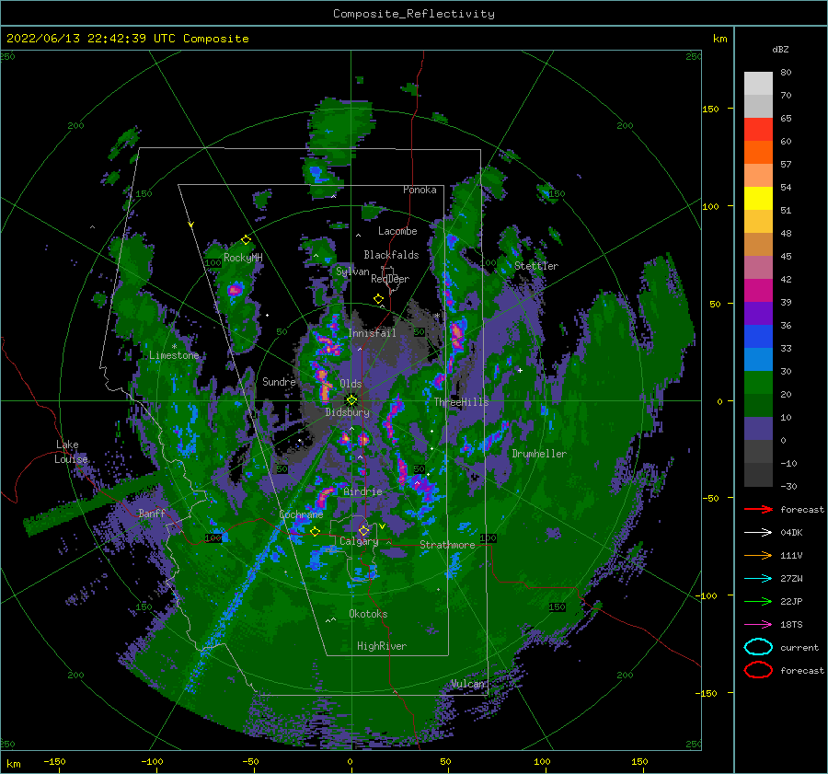Viewport: 828px width, 774px height.
Task: Click the -150 tick on bottom axis
Action: coord(54,761)
